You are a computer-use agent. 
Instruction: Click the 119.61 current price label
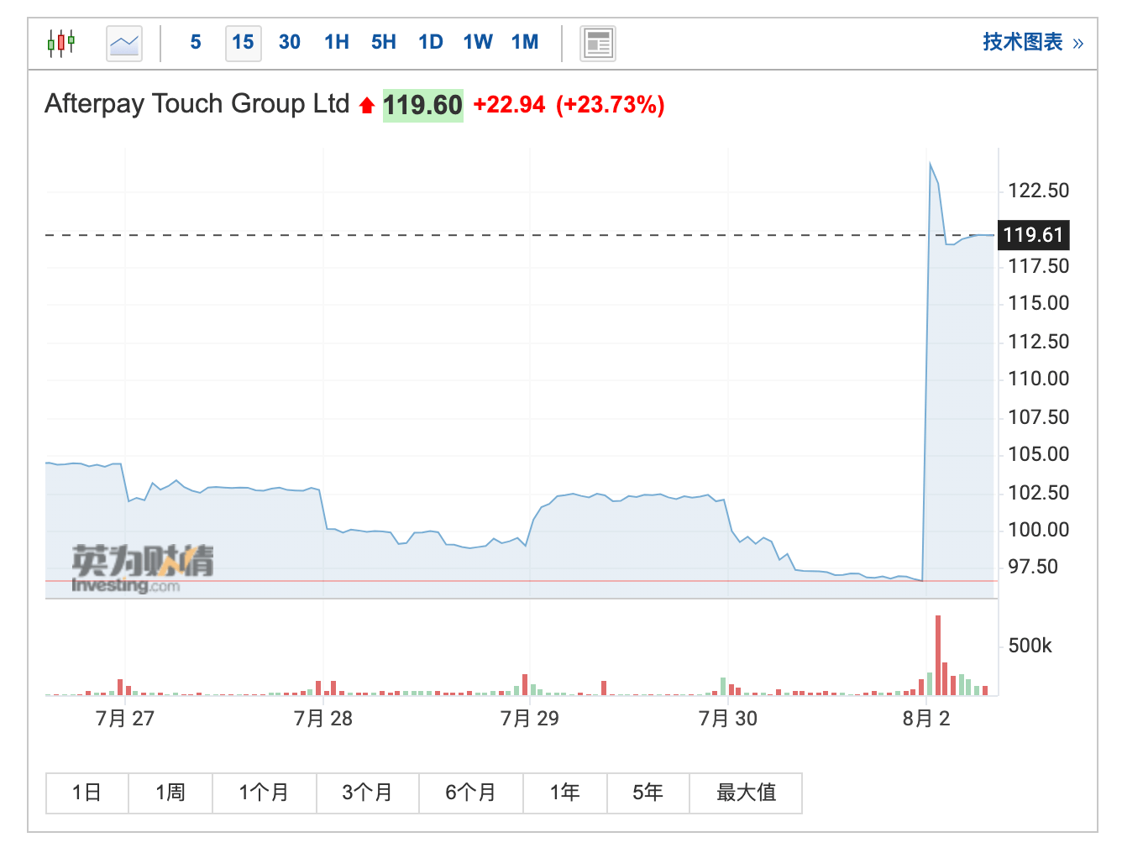coord(1033,236)
